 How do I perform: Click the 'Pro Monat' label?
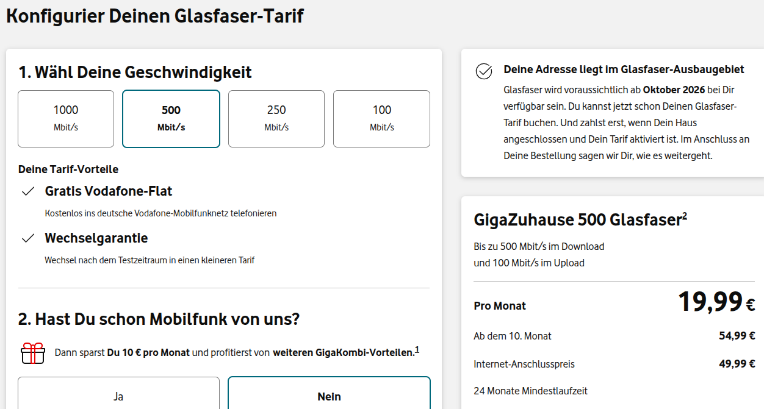point(500,306)
